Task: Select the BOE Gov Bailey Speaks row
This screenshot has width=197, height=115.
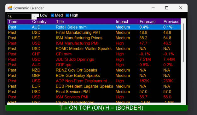Action: tap(94, 76)
